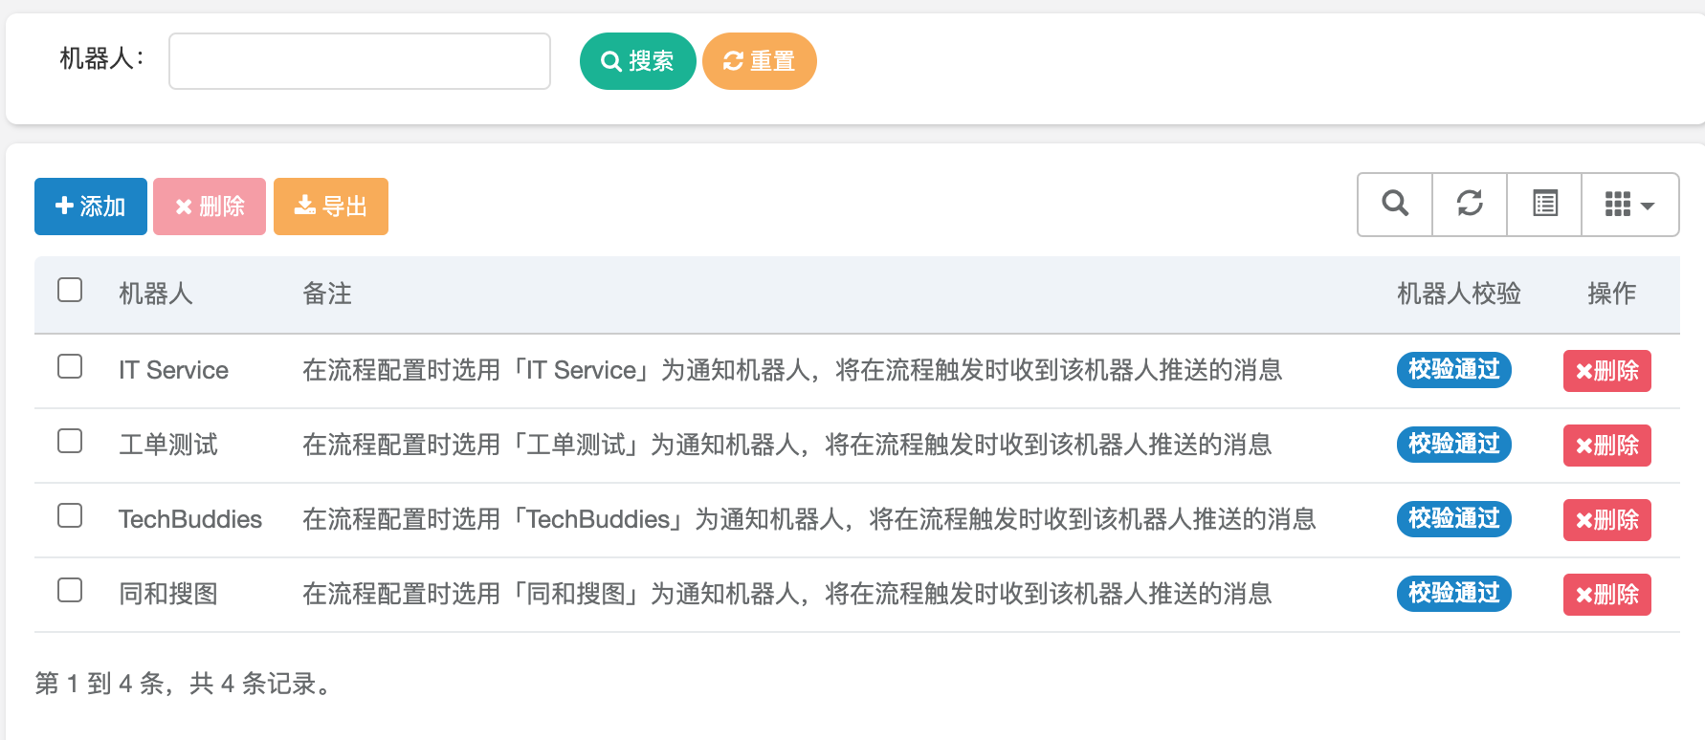Click the pink 删除 button in toolbar
Image resolution: width=1705 pixels, height=740 pixels.
(x=210, y=207)
